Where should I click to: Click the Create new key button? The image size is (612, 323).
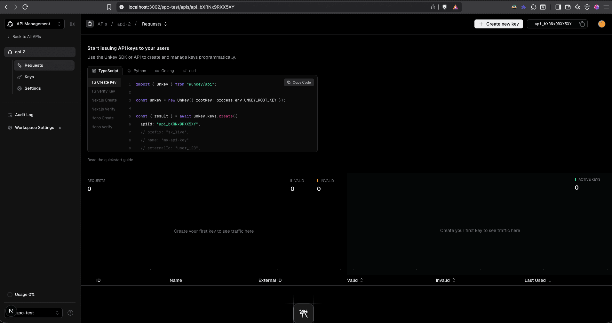(498, 24)
